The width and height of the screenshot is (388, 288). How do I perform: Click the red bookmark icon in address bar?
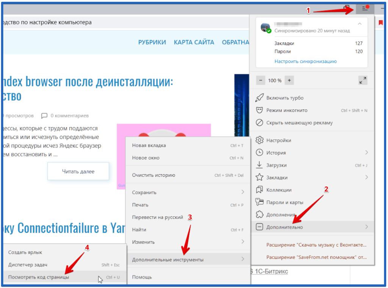(x=380, y=22)
